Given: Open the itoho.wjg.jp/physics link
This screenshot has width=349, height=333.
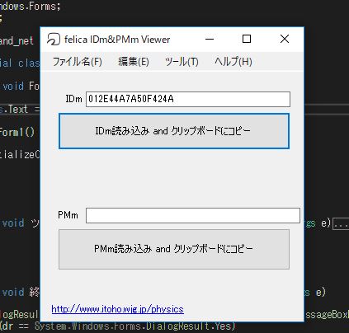Looking at the screenshot, I should [117, 309].
